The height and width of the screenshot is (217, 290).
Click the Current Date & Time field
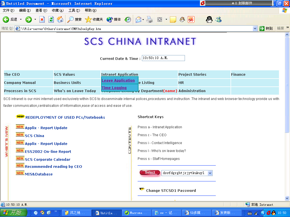pyautogui.click(x=163, y=58)
